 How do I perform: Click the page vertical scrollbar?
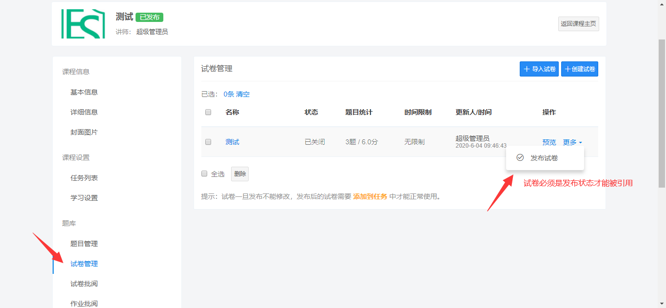pos(662,112)
